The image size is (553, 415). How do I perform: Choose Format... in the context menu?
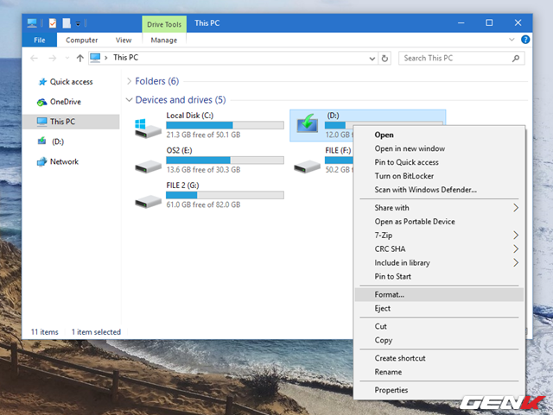click(439, 294)
